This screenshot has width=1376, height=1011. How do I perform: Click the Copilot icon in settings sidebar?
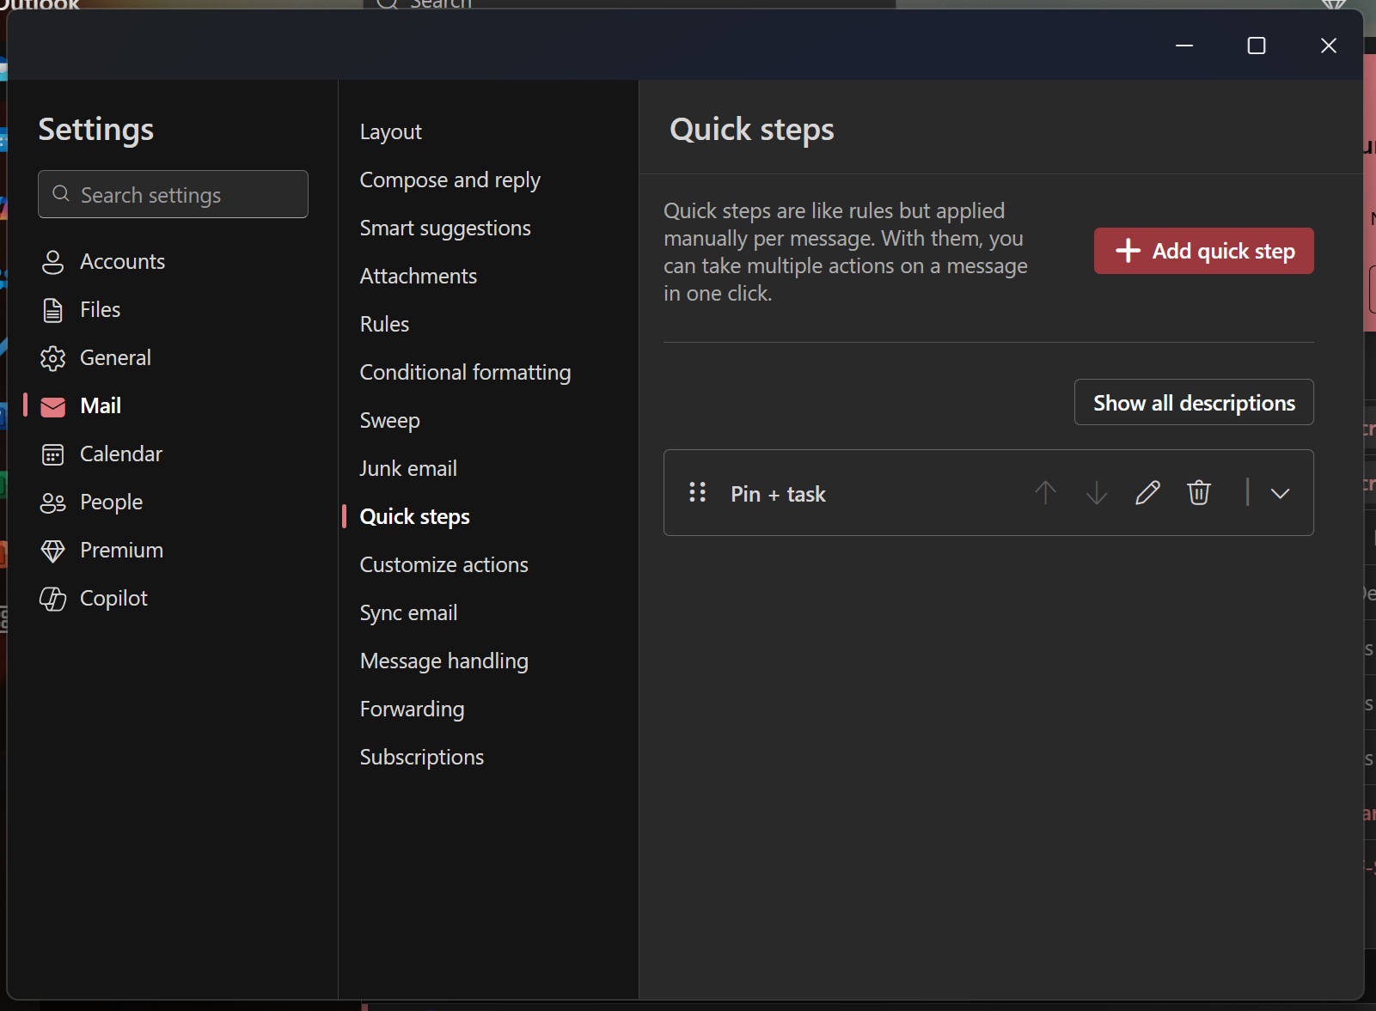53,599
